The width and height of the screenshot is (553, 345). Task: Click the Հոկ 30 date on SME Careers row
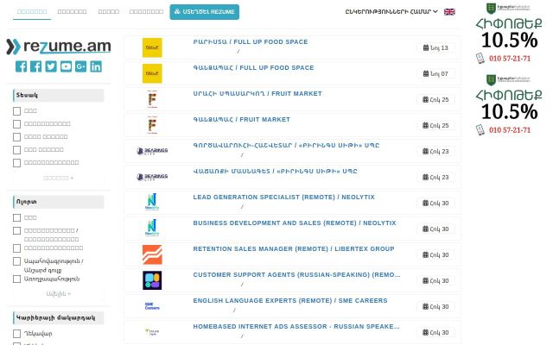click(x=435, y=307)
